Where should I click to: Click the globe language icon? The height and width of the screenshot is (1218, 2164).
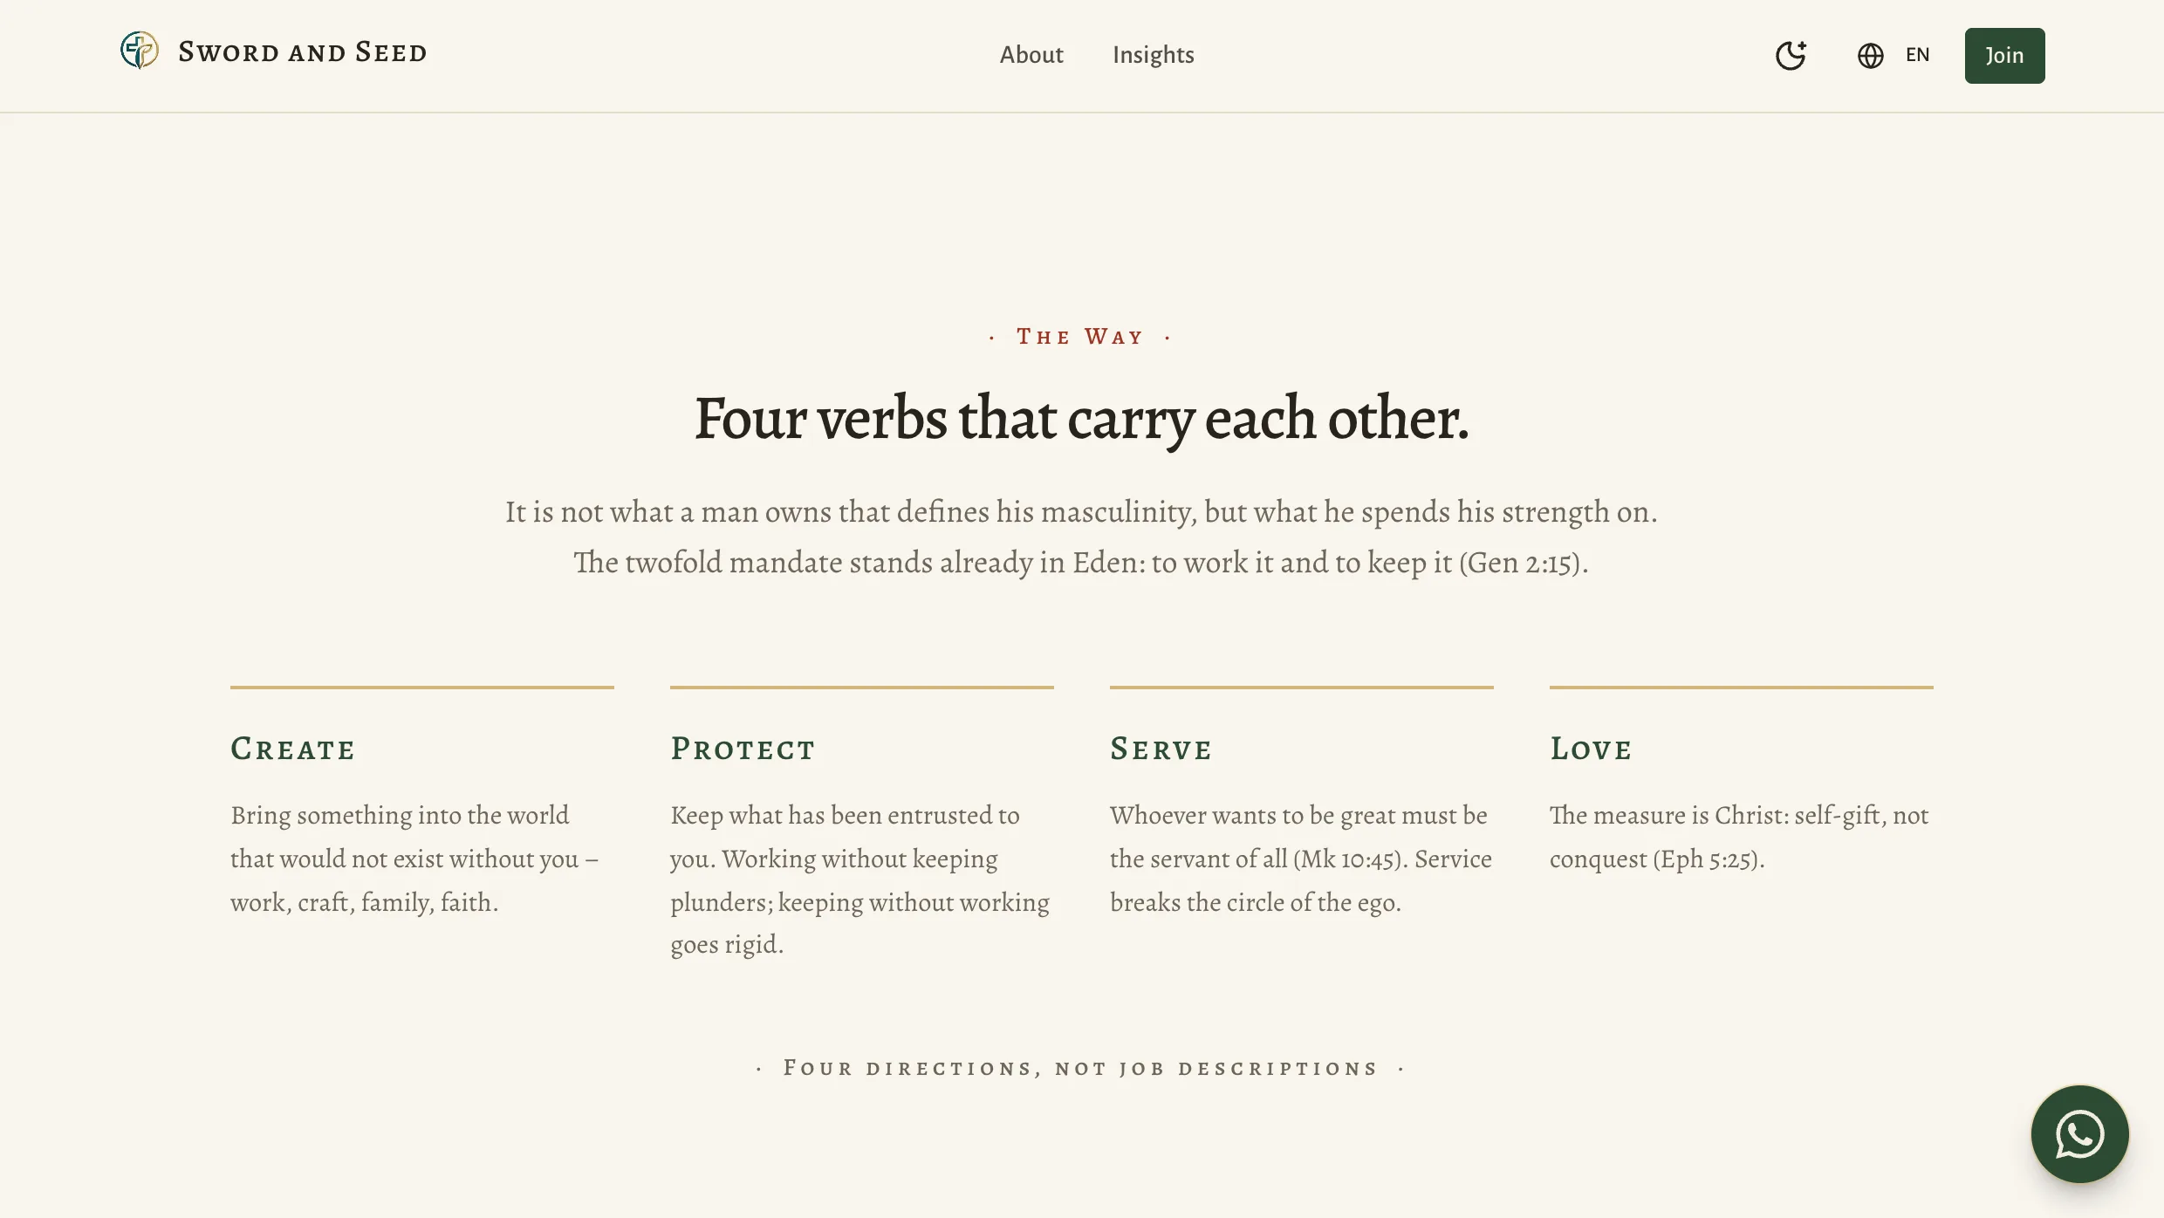[x=1870, y=56]
